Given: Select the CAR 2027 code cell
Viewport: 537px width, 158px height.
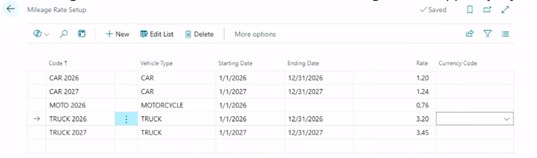Looking at the screenshot, I should pos(81,92).
